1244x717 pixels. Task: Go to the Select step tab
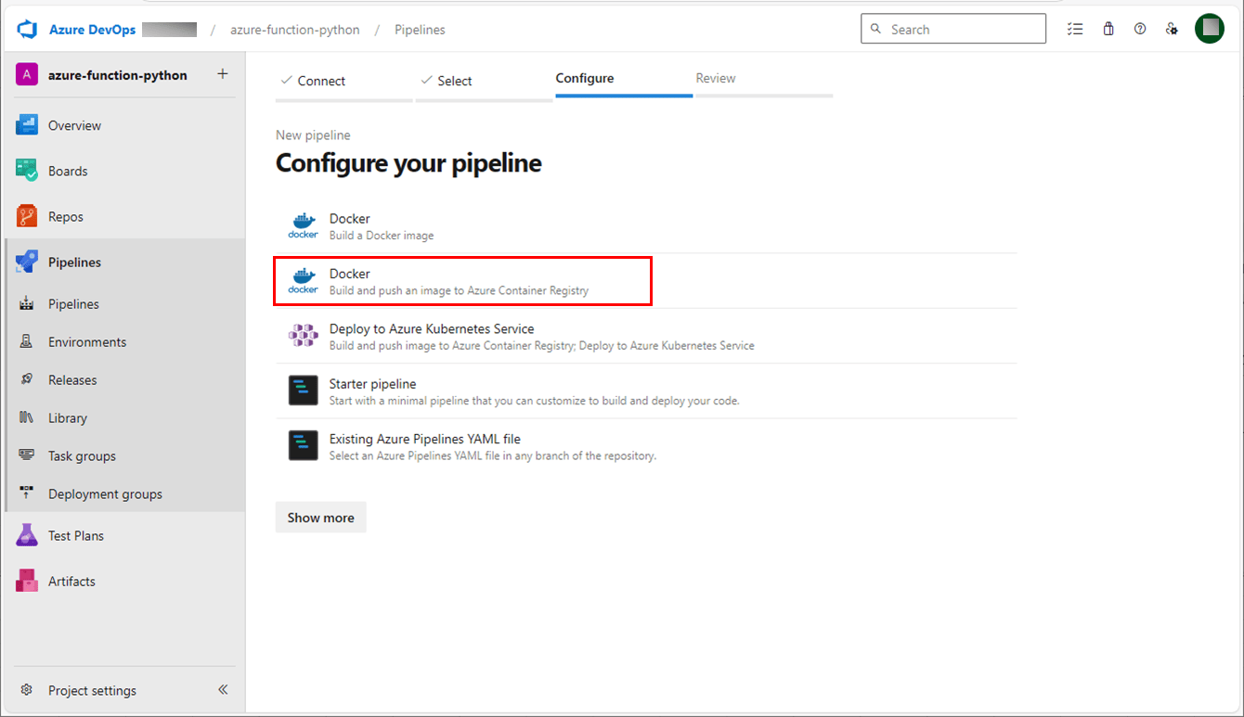click(x=485, y=82)
